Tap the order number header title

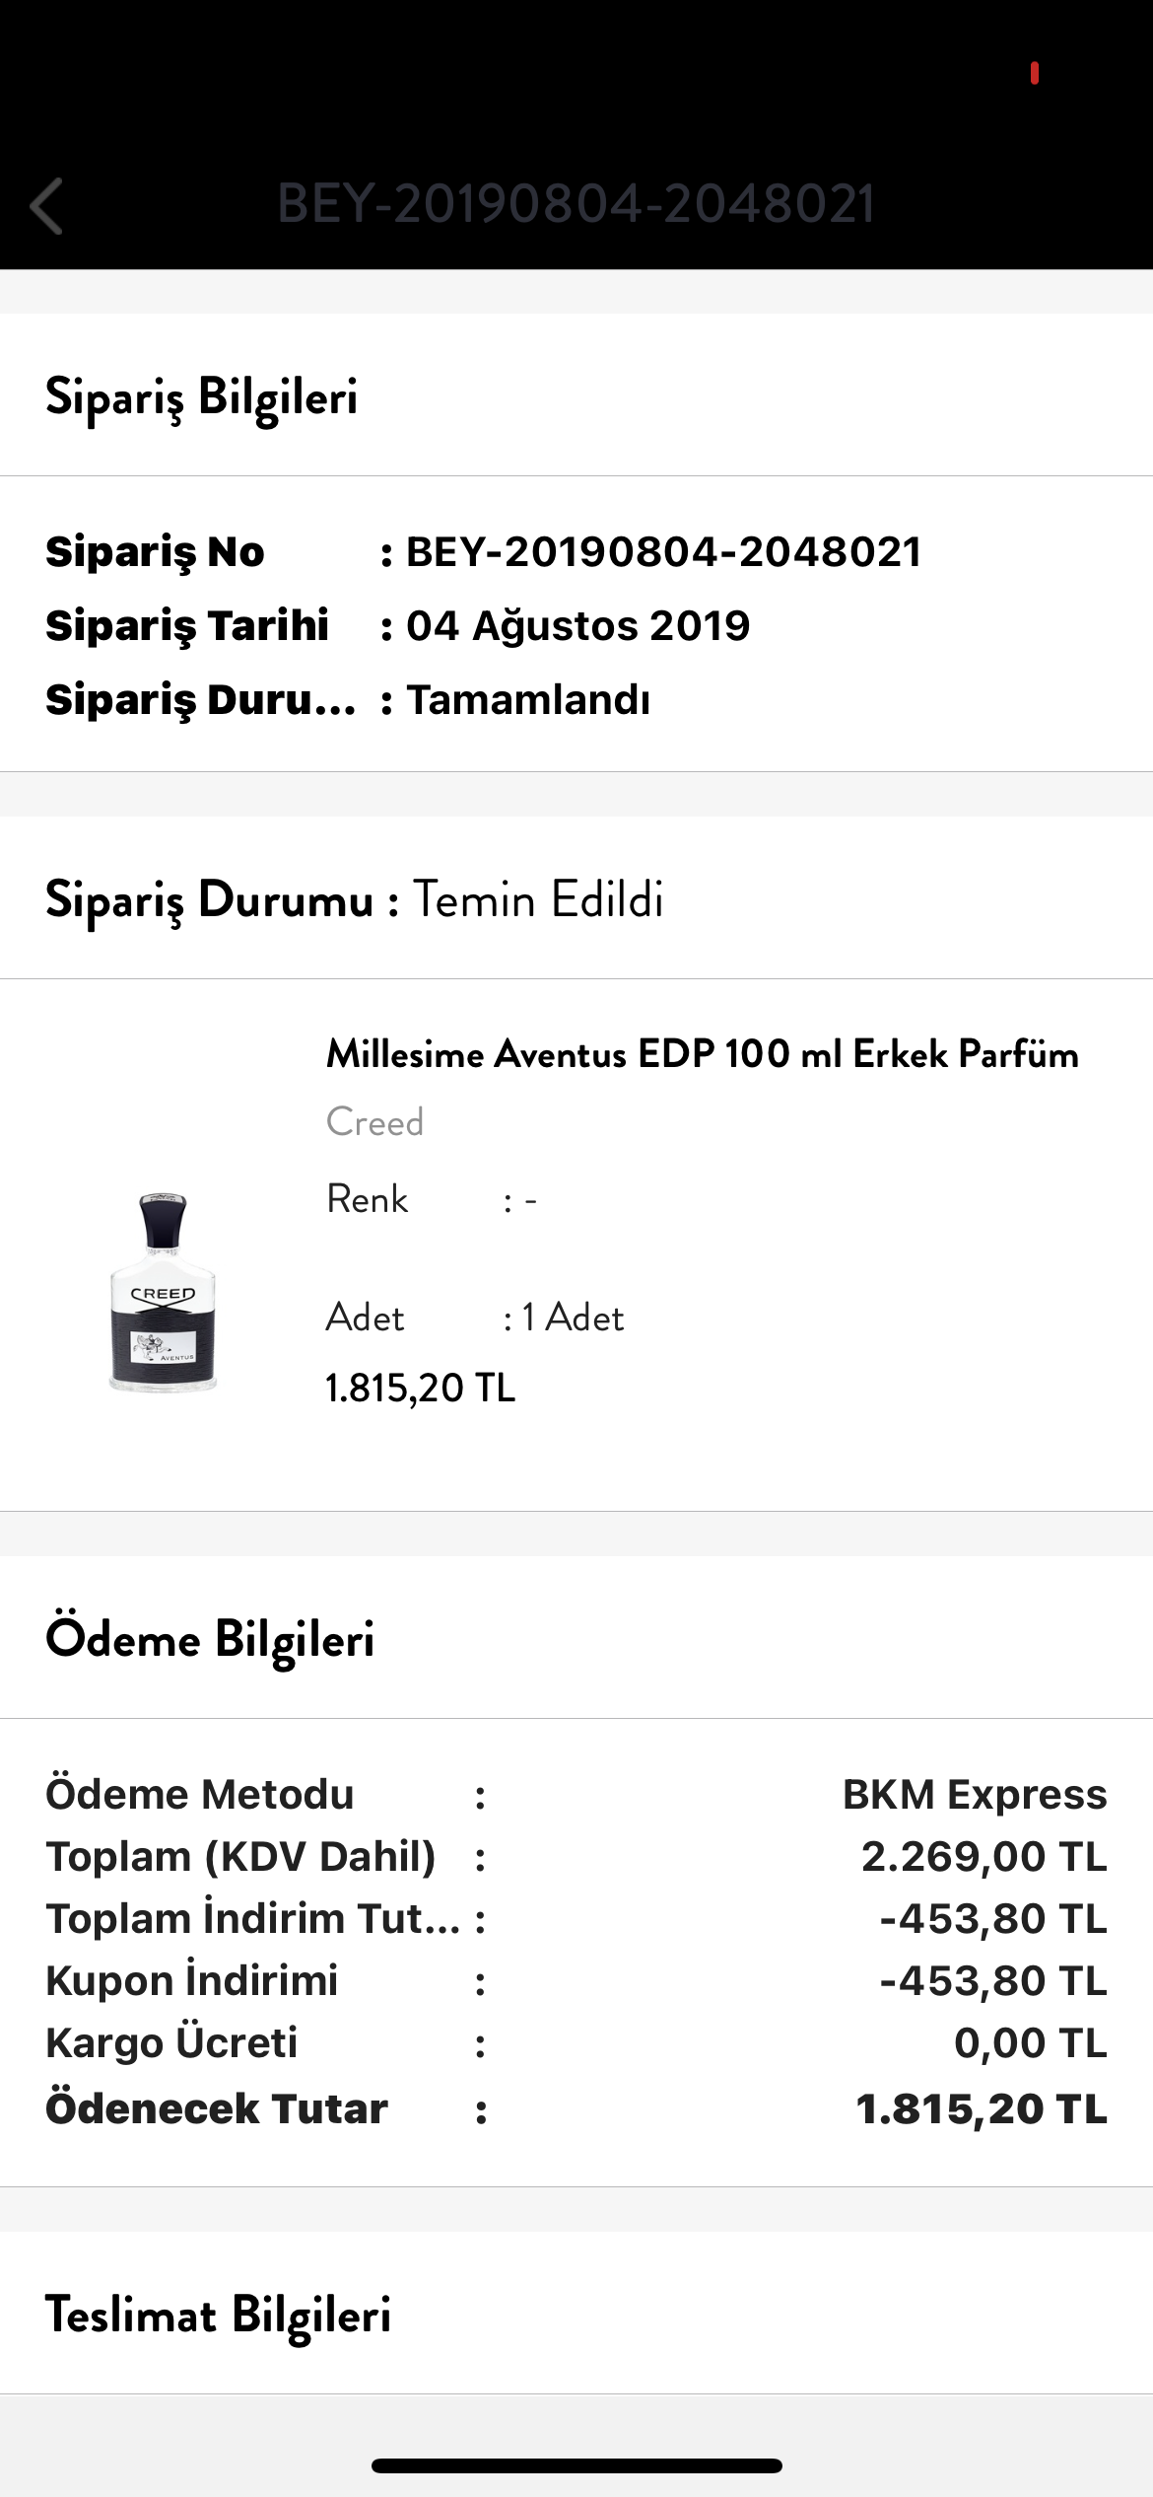(x=576, y=204)
